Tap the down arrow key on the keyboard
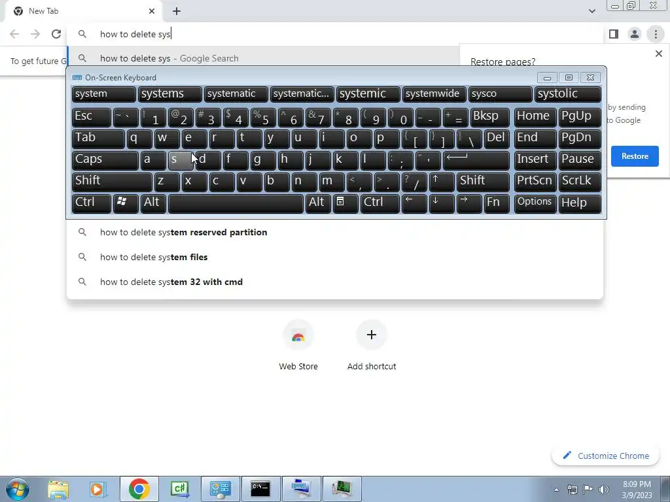 442,203
